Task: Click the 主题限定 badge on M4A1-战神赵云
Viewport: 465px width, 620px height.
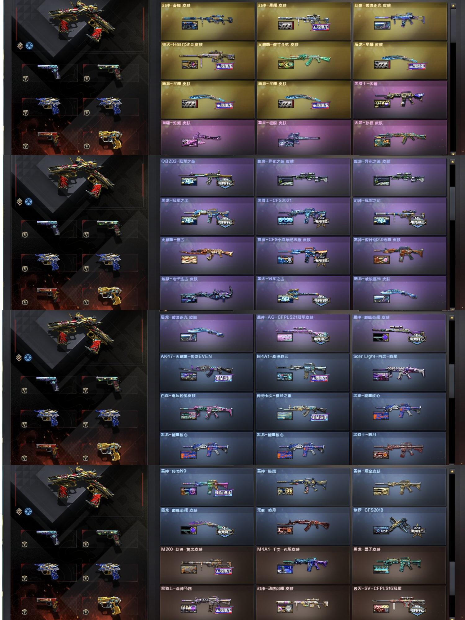Action: 320,378
